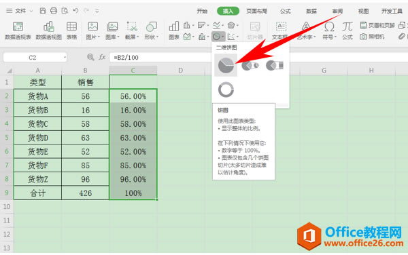Select the 2D pie chart thumbnail
This screenshot has width=408, height=255.
pos(226,65)
